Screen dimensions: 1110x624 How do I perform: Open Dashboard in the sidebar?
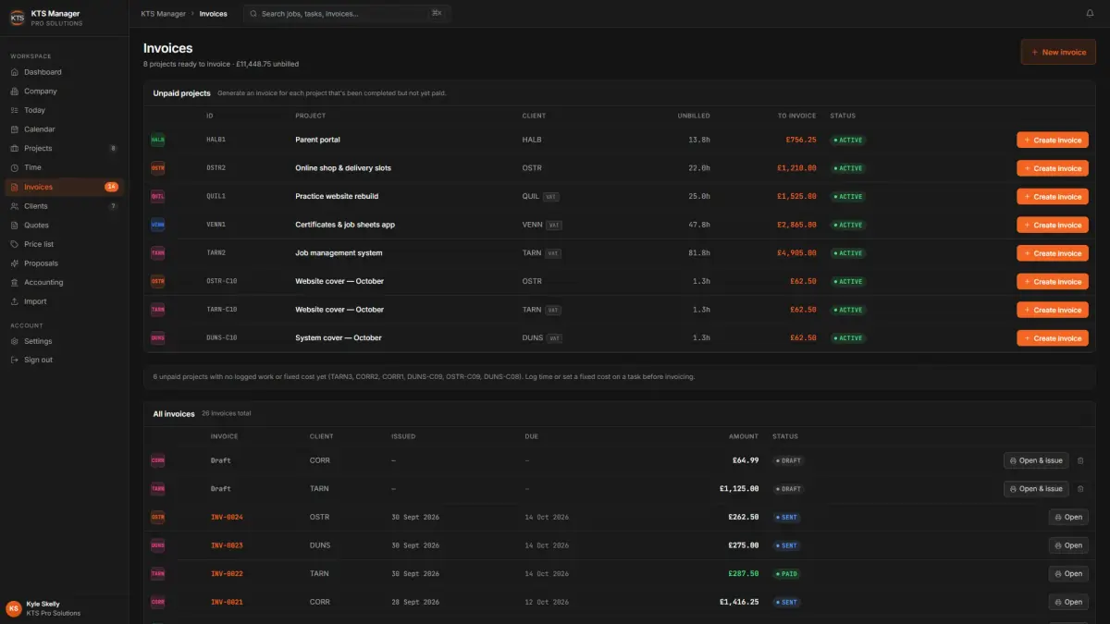pos(64,72)
